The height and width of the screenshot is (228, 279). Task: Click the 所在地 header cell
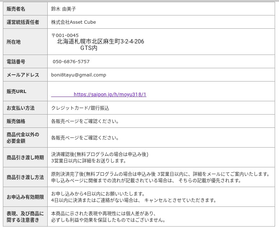[x=14, y=42]
